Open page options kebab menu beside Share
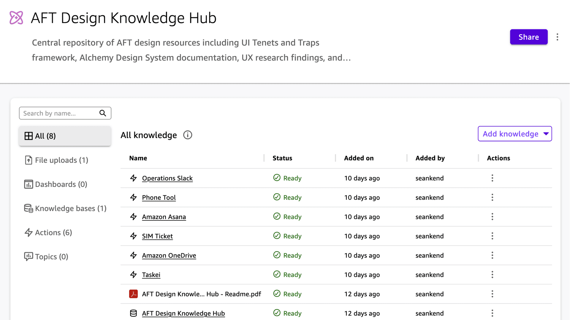The width and height of the screenshot is (570, 320). click(x=557, y=37)
